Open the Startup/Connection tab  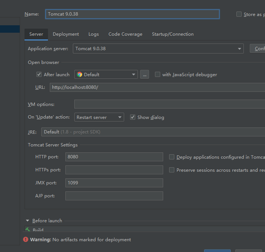(173, 34)
